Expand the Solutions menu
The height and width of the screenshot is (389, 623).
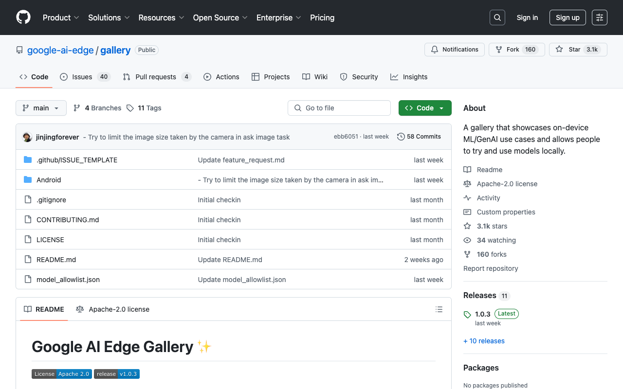tap(109, 18)
